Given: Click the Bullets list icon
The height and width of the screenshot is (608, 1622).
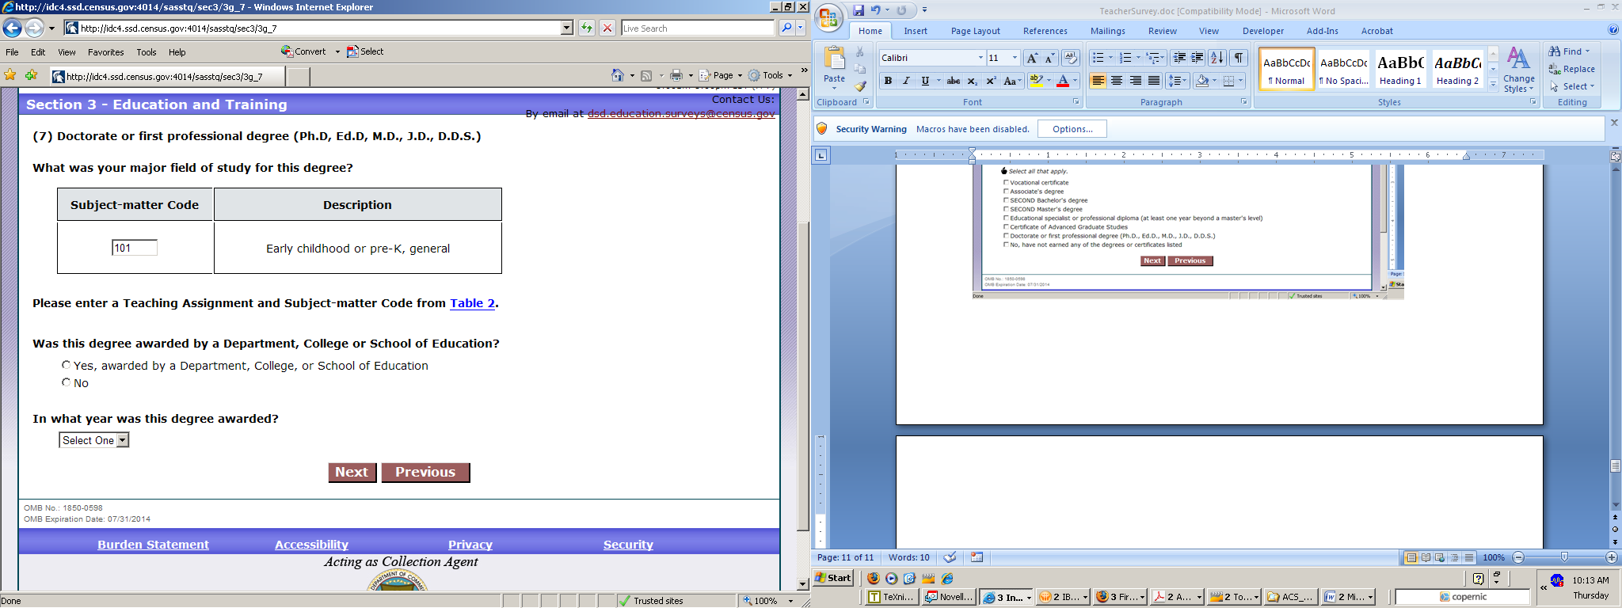Looking at the screenshot, I should (x=1098, y=58).
